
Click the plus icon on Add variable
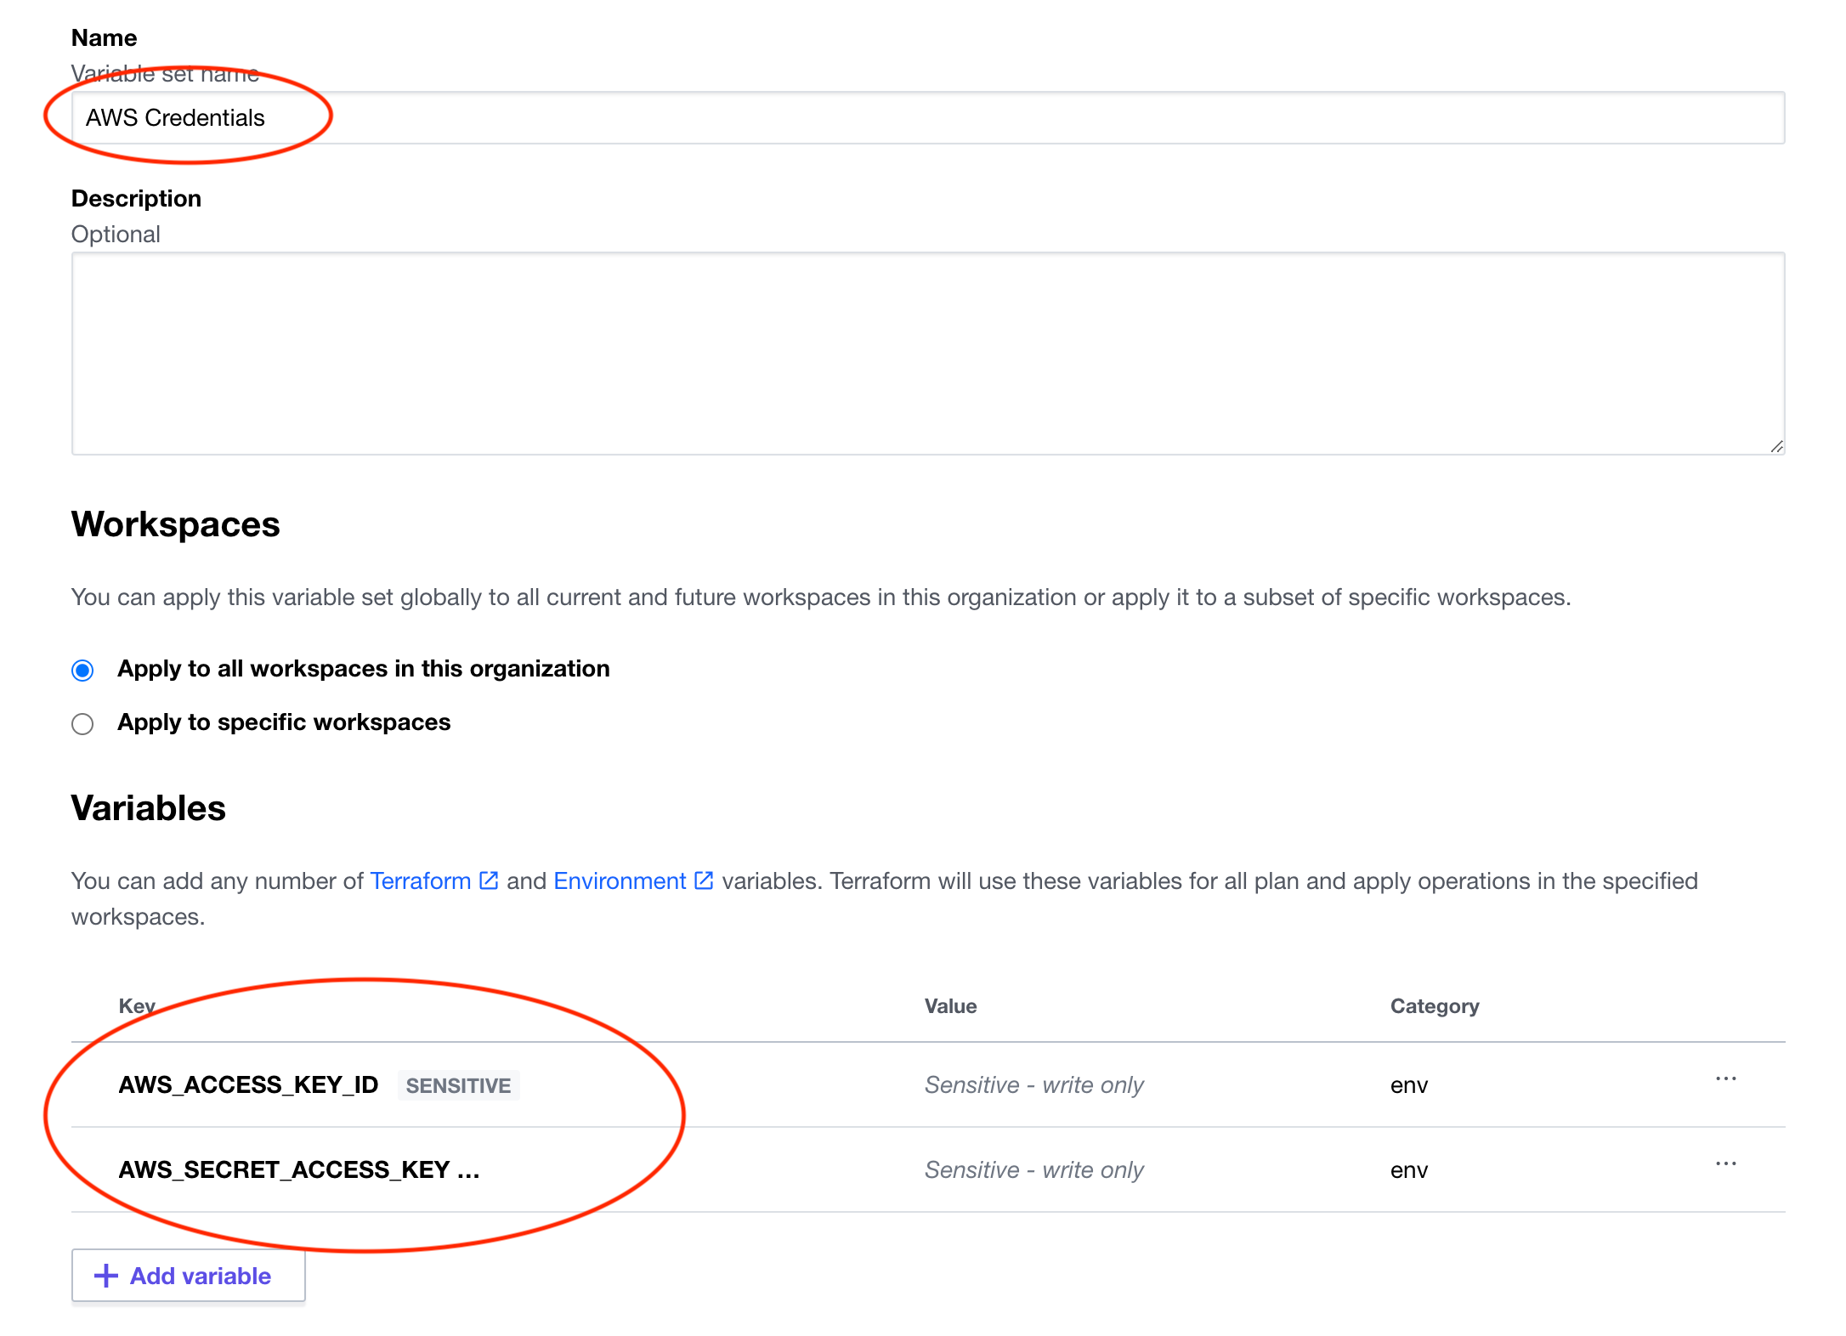(x=106, y=1276)
